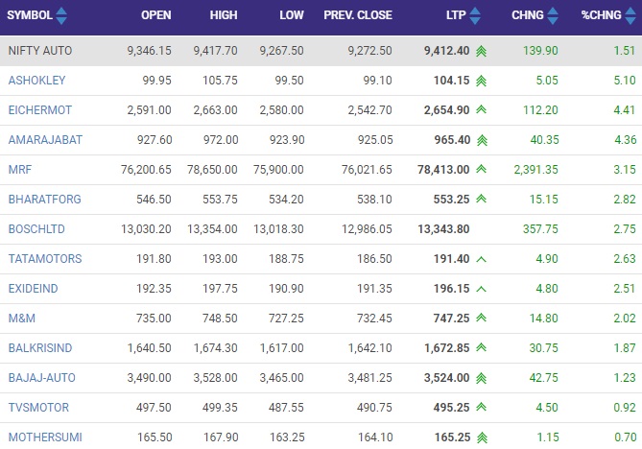This screenshot has width=642, height=449.
Task: Click the up-arrow icon beside ASHOKLEY LTP
Action: 482,81
